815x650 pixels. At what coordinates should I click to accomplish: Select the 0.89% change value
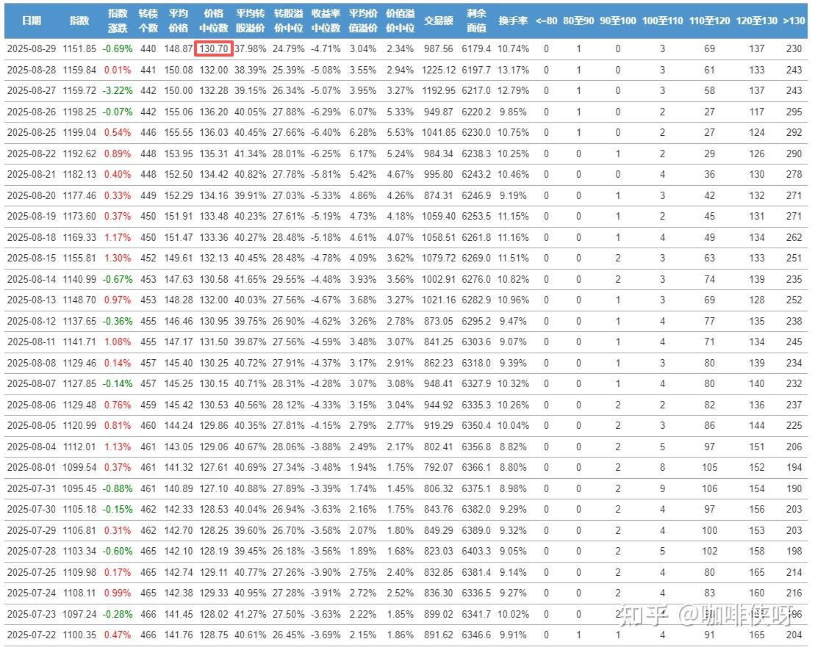tap(118, 154)
